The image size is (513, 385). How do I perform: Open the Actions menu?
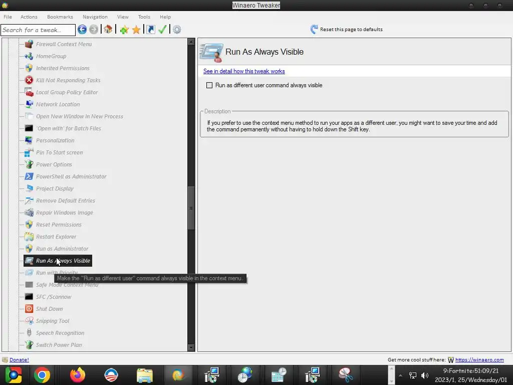point(29,17)
